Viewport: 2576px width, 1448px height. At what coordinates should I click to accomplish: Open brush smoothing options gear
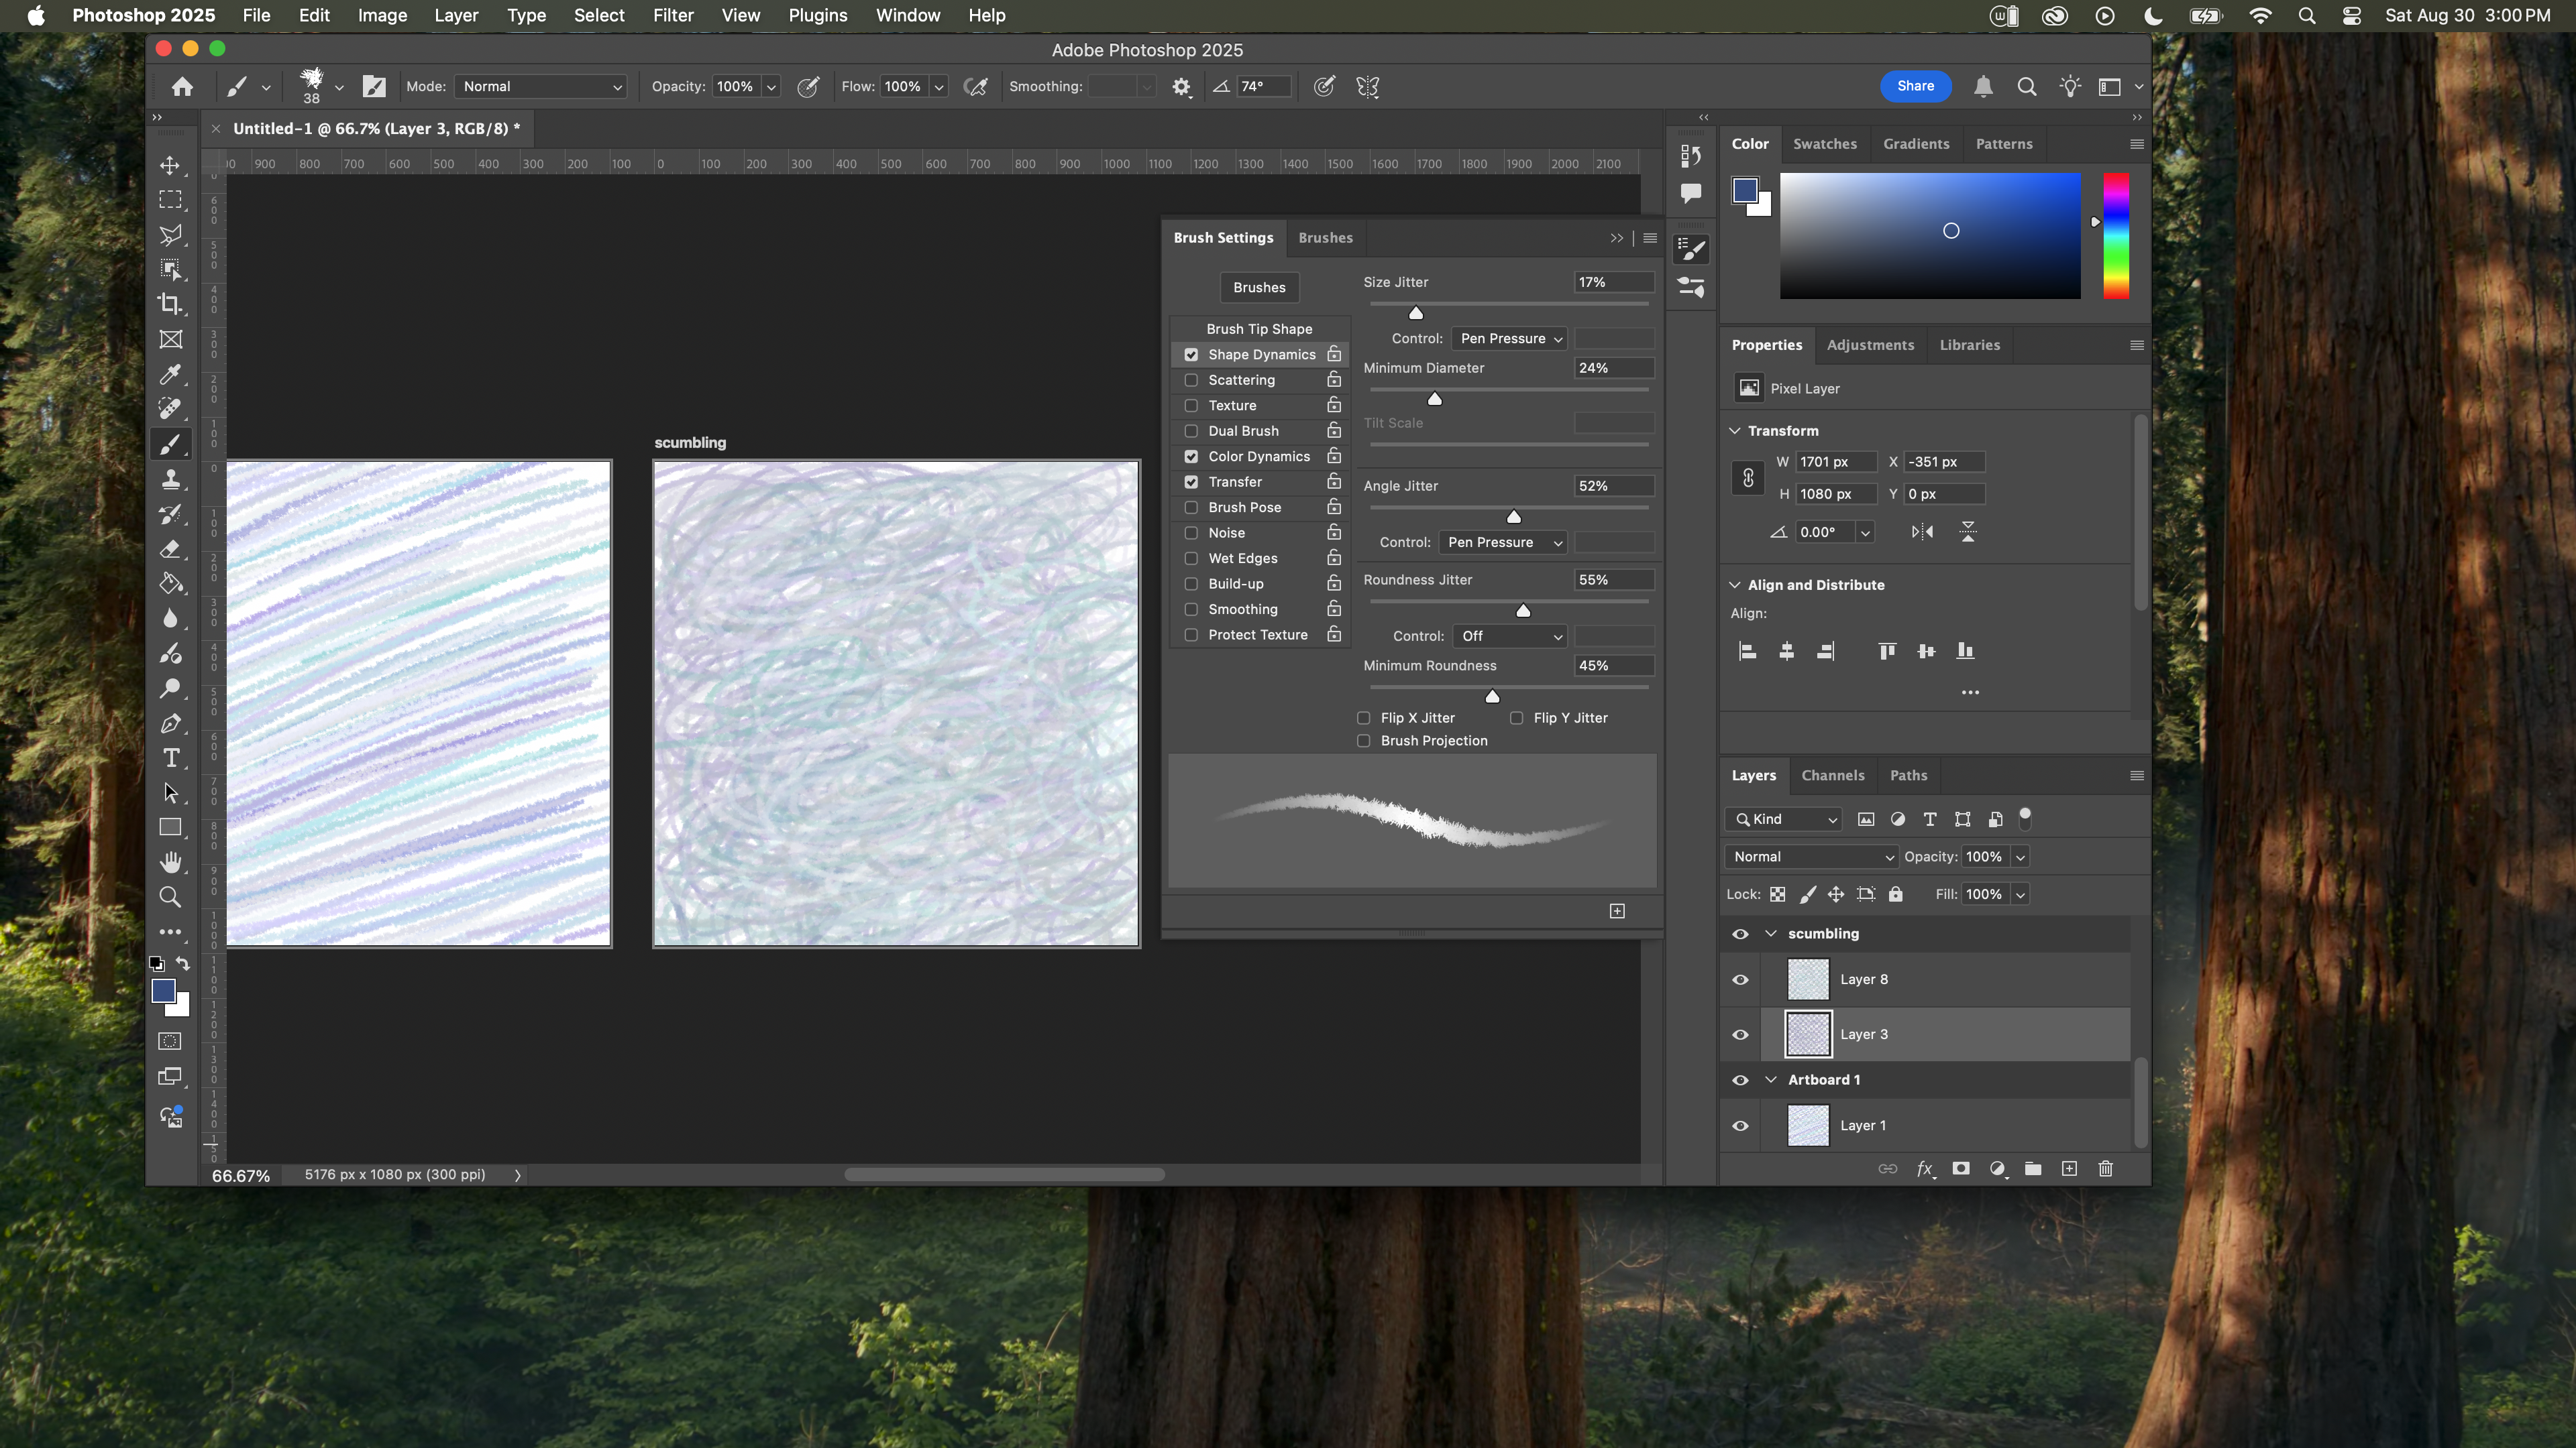(1181, 87)
